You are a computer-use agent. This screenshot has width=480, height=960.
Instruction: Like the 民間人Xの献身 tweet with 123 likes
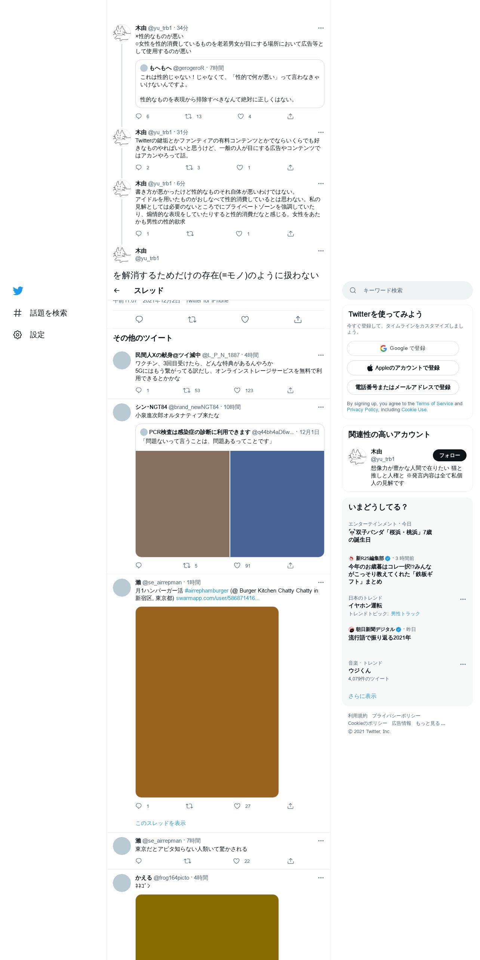237,390
